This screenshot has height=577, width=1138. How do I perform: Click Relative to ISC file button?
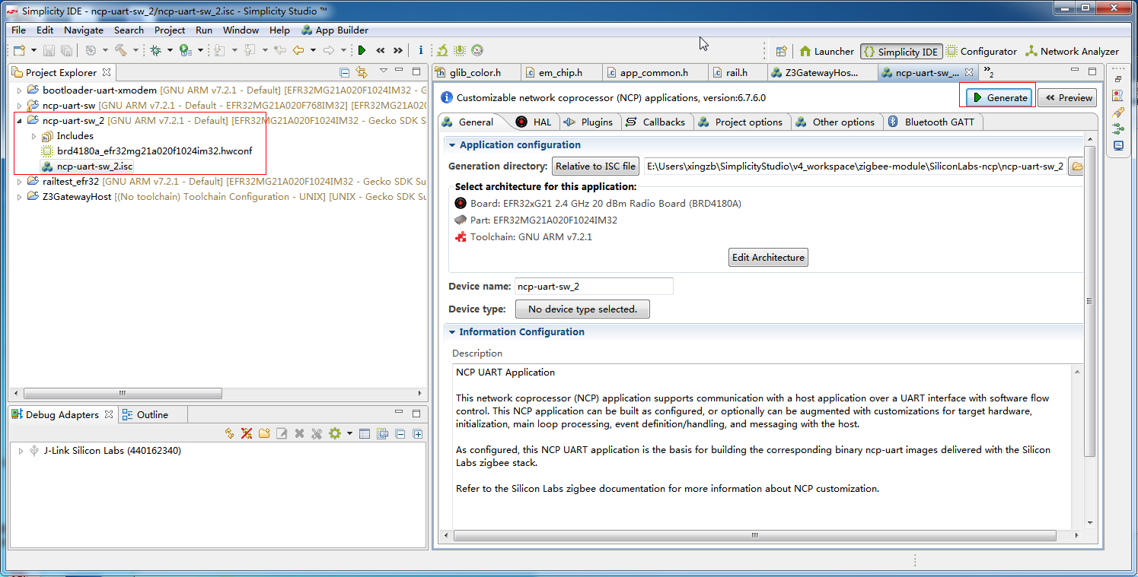595,166
